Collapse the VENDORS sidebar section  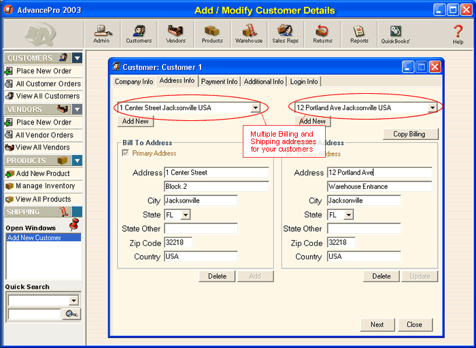[77, 109]
